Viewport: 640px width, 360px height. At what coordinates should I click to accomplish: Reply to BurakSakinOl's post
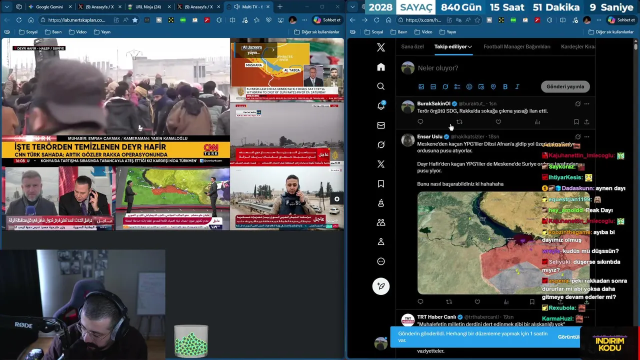pyautogui.click(x=420, y=122)
